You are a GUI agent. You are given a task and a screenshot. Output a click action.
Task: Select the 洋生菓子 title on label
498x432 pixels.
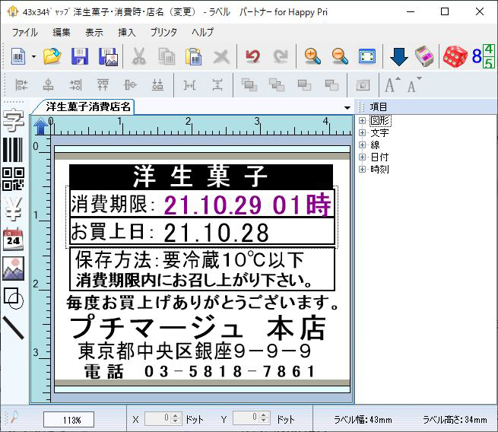coord(201,176)
